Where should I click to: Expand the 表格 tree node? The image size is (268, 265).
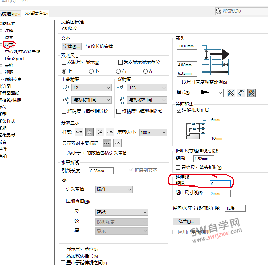pos(1,66)
